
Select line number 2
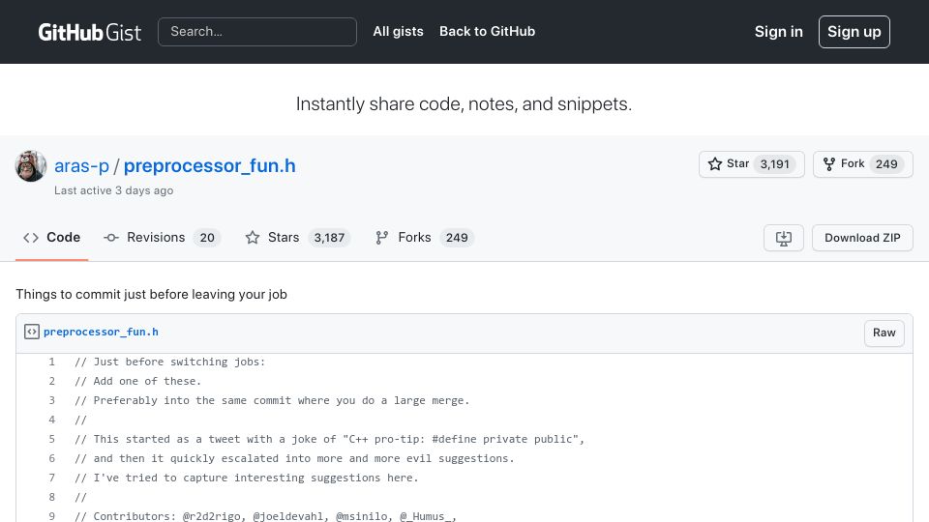tap(51, 381)
